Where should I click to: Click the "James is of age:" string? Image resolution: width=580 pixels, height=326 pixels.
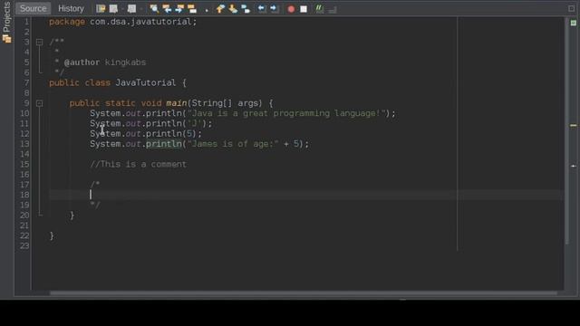pyautogui.click(x=233, y=144)
